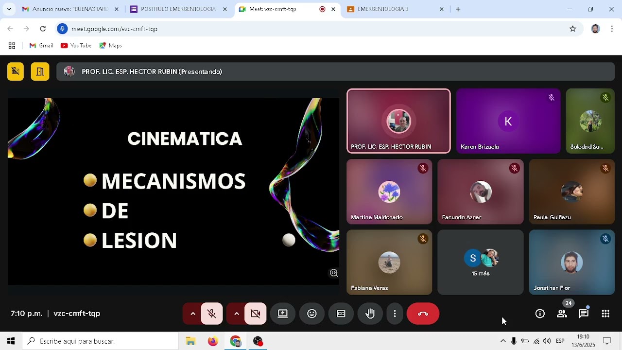Open the volume control in system tray

547,341
